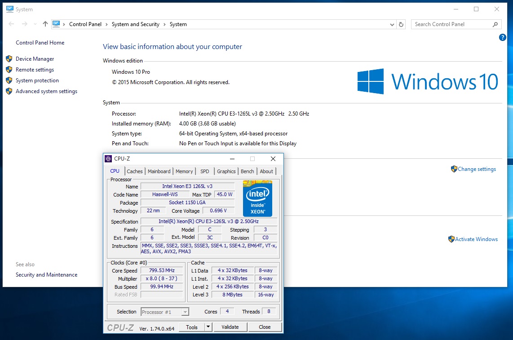Switch to the Memory tab in CPU-Z
513x340 pixels.
point(184,171)
